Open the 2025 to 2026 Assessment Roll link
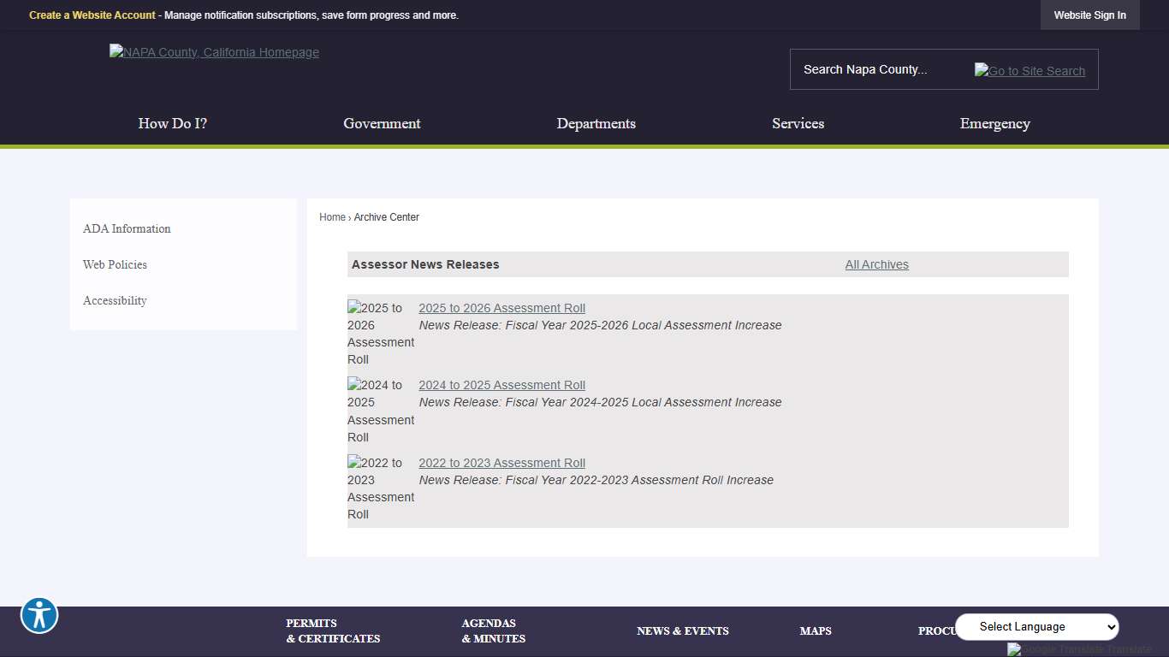 pos(501,308)
